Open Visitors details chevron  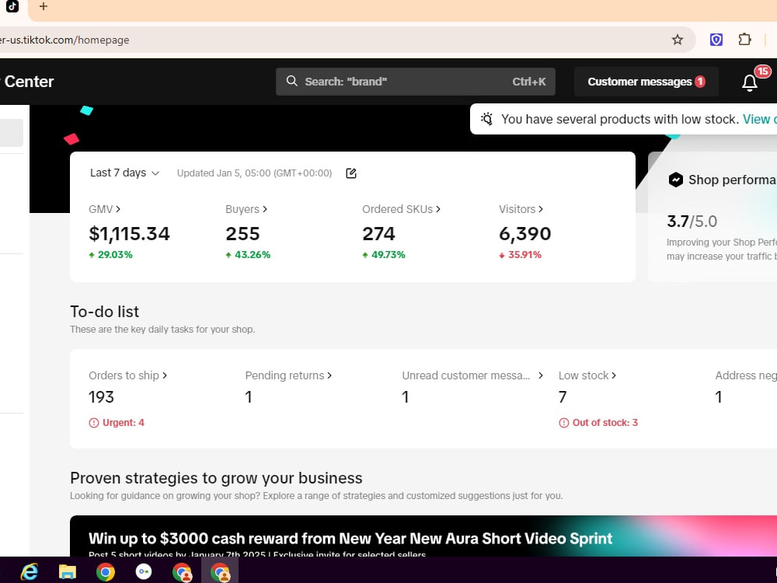[541, 209]
